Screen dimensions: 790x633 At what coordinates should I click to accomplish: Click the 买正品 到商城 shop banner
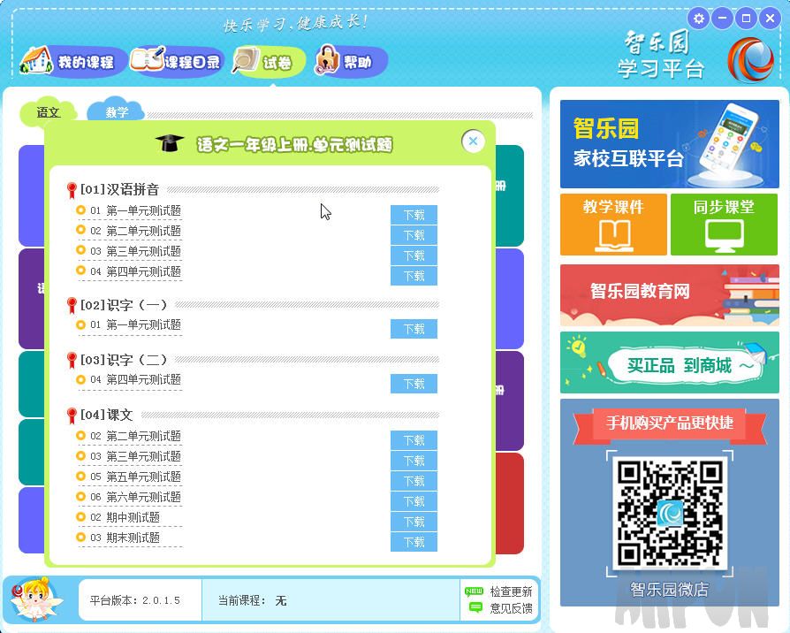click(x=669, y=362)
